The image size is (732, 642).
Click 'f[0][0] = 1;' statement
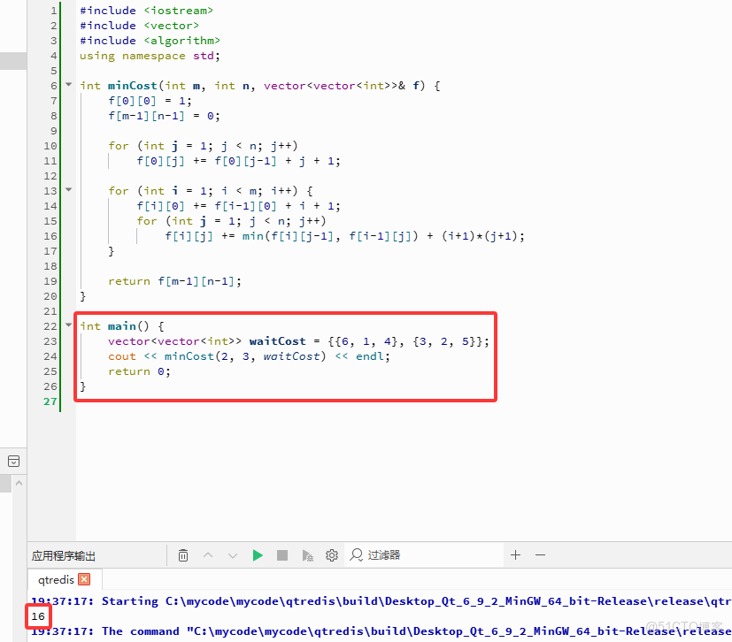click(x=150, y=101)
